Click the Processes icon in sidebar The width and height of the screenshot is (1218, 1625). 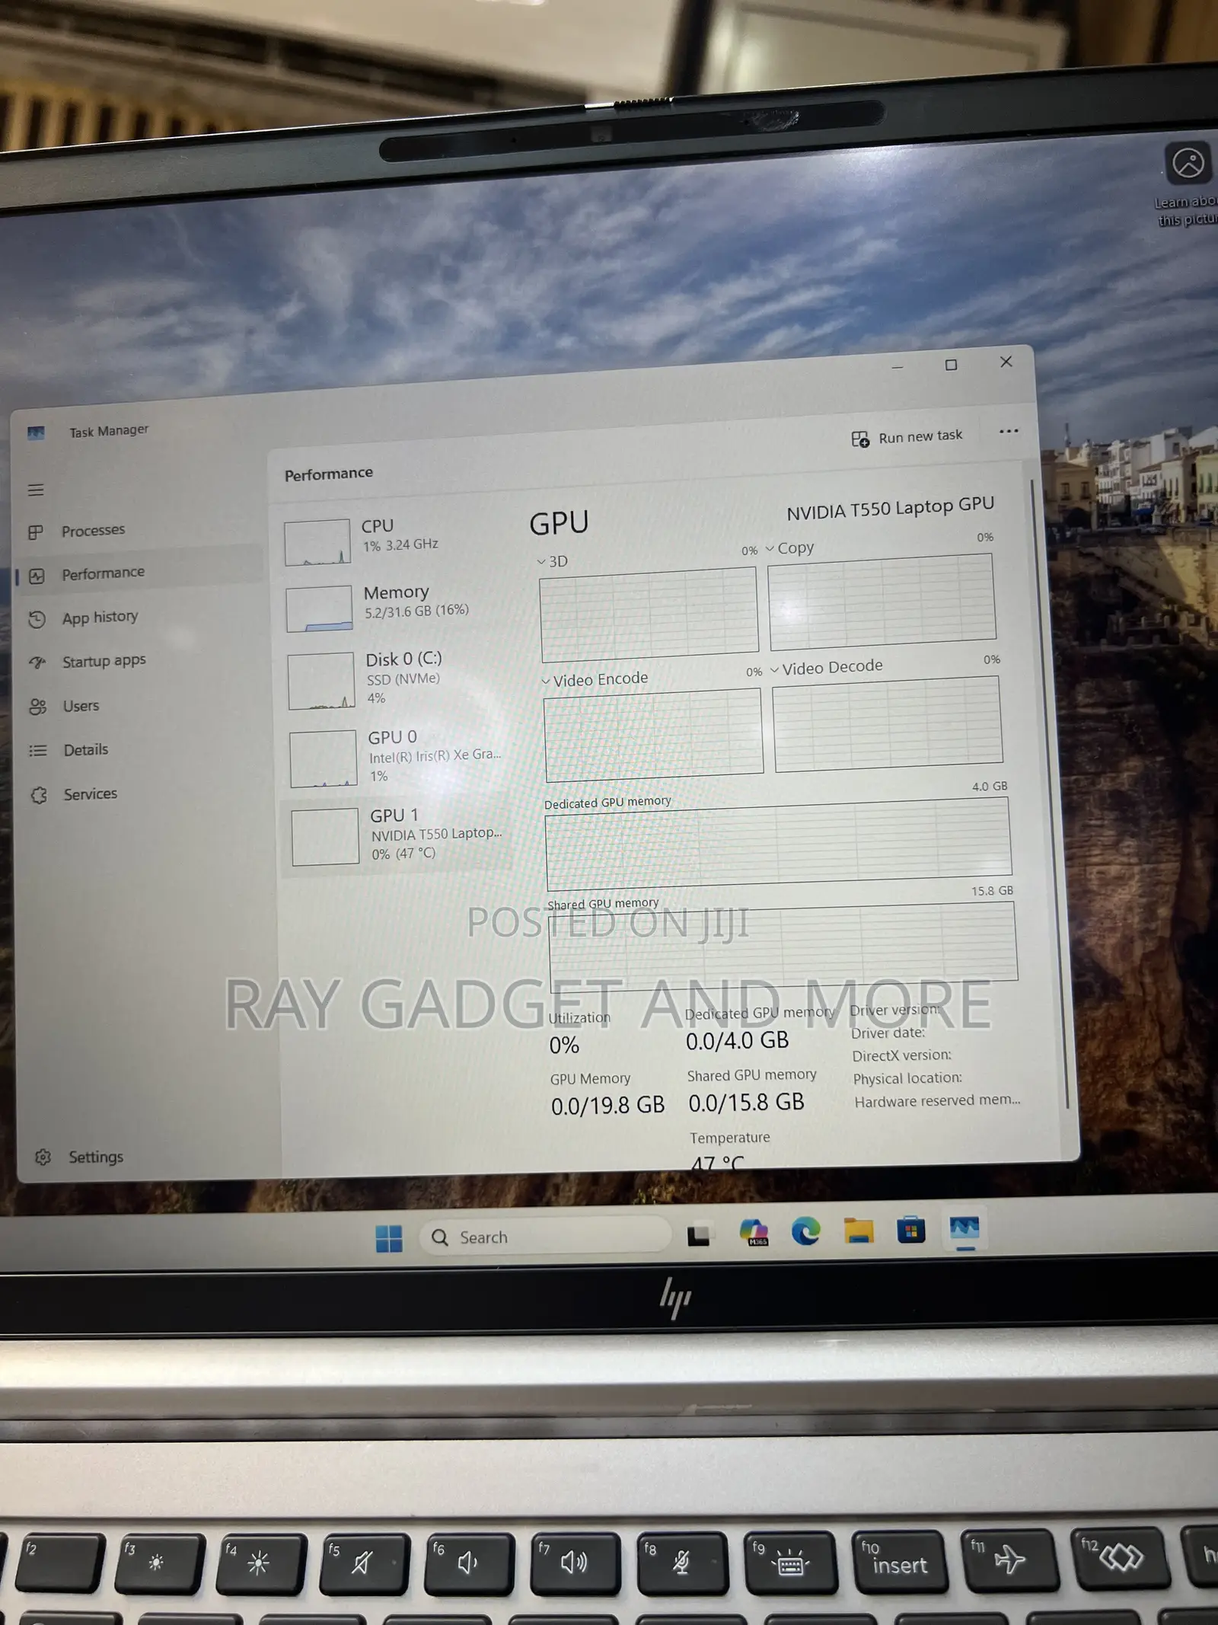coord(35,532)
